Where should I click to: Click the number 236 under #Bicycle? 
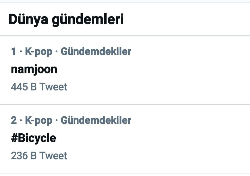pos(19,156)
